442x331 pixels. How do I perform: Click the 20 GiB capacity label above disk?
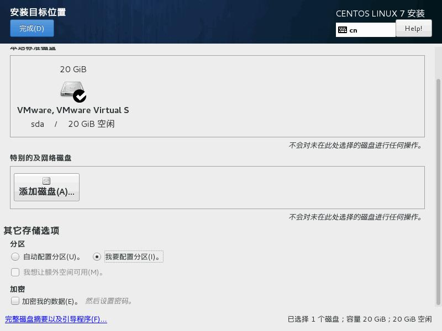[x=73, y=70]
